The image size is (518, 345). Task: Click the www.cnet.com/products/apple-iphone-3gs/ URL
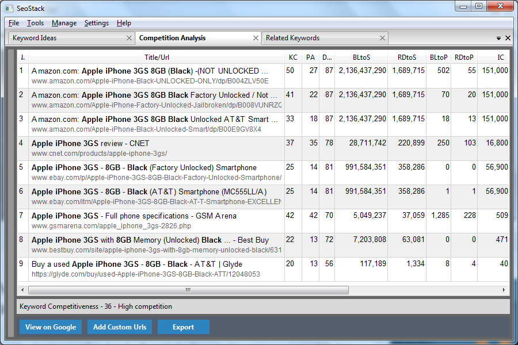coord(99,154)
